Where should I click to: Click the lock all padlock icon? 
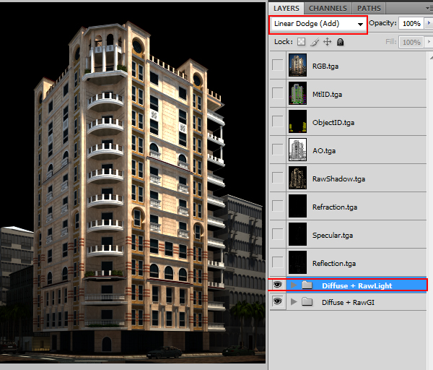click(x=340, y=42)
